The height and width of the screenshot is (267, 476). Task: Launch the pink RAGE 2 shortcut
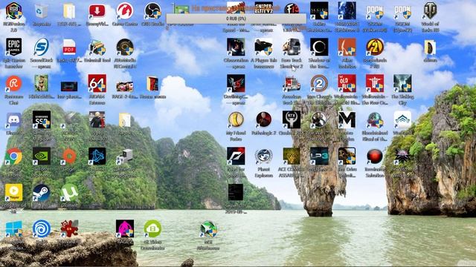(x=125, y=229)
